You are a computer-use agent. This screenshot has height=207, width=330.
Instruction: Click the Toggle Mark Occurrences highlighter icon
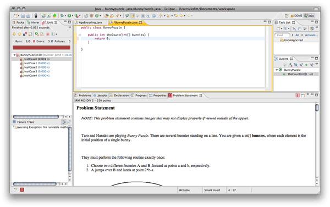point(133,16)
